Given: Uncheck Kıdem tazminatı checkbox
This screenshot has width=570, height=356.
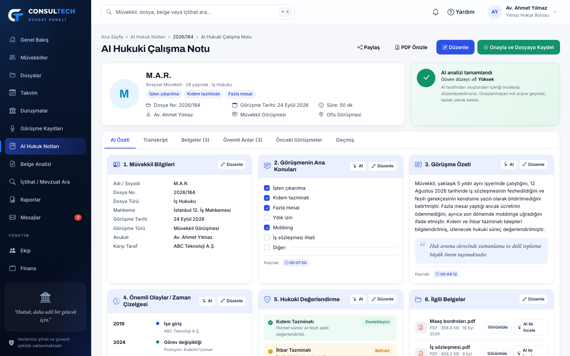Looking at the screenshot, I should coord(267,198).
